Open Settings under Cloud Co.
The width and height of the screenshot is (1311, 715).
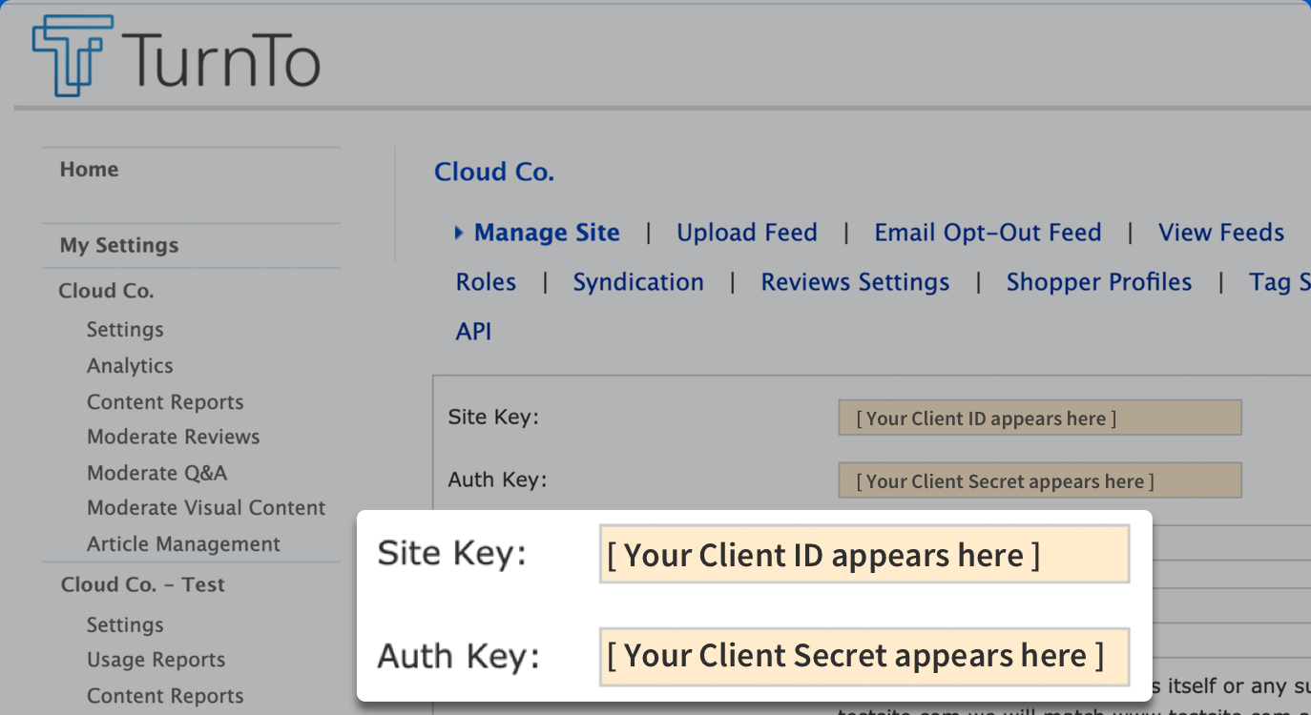[125, 330]
